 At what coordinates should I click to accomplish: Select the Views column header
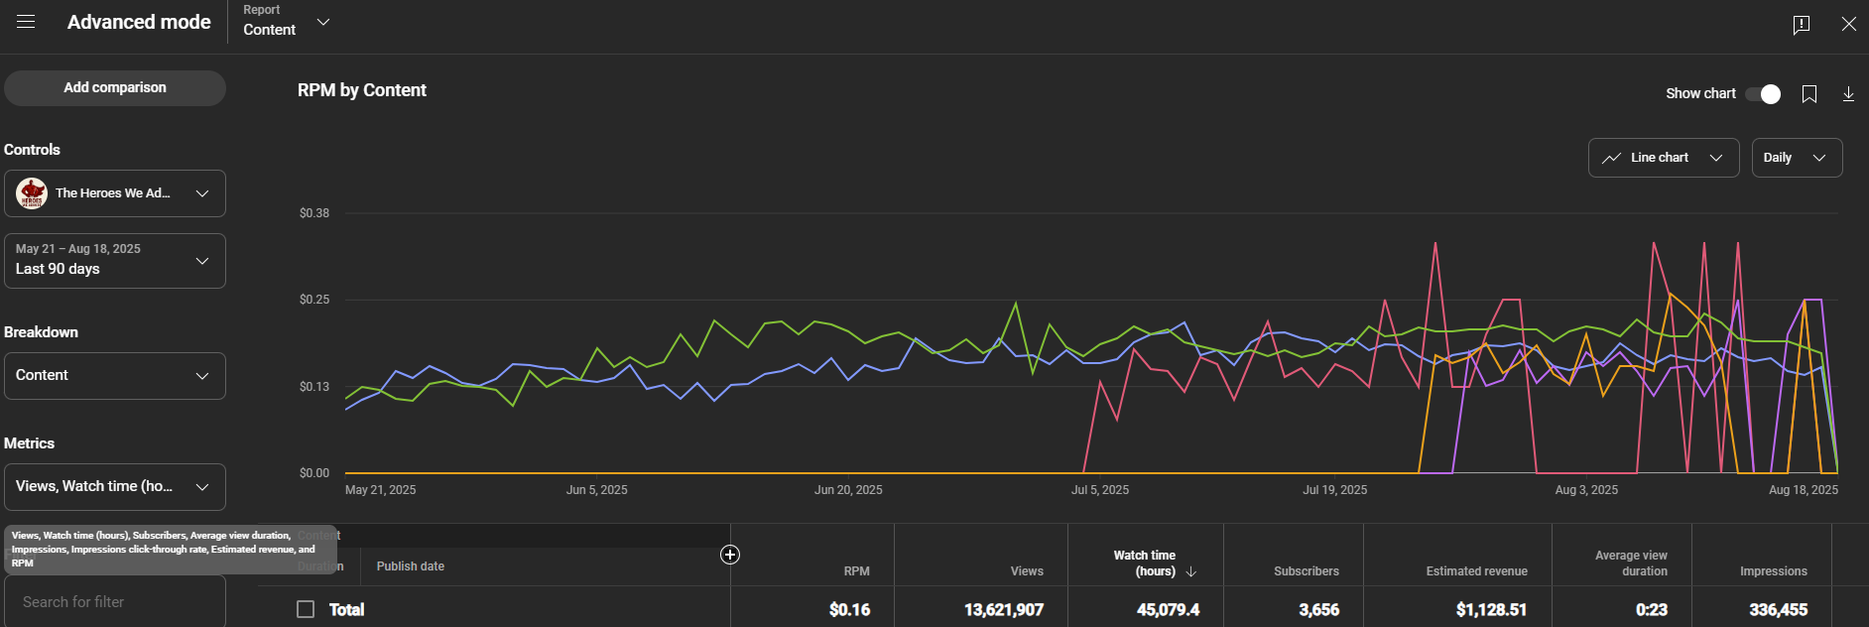(1027, 571)
